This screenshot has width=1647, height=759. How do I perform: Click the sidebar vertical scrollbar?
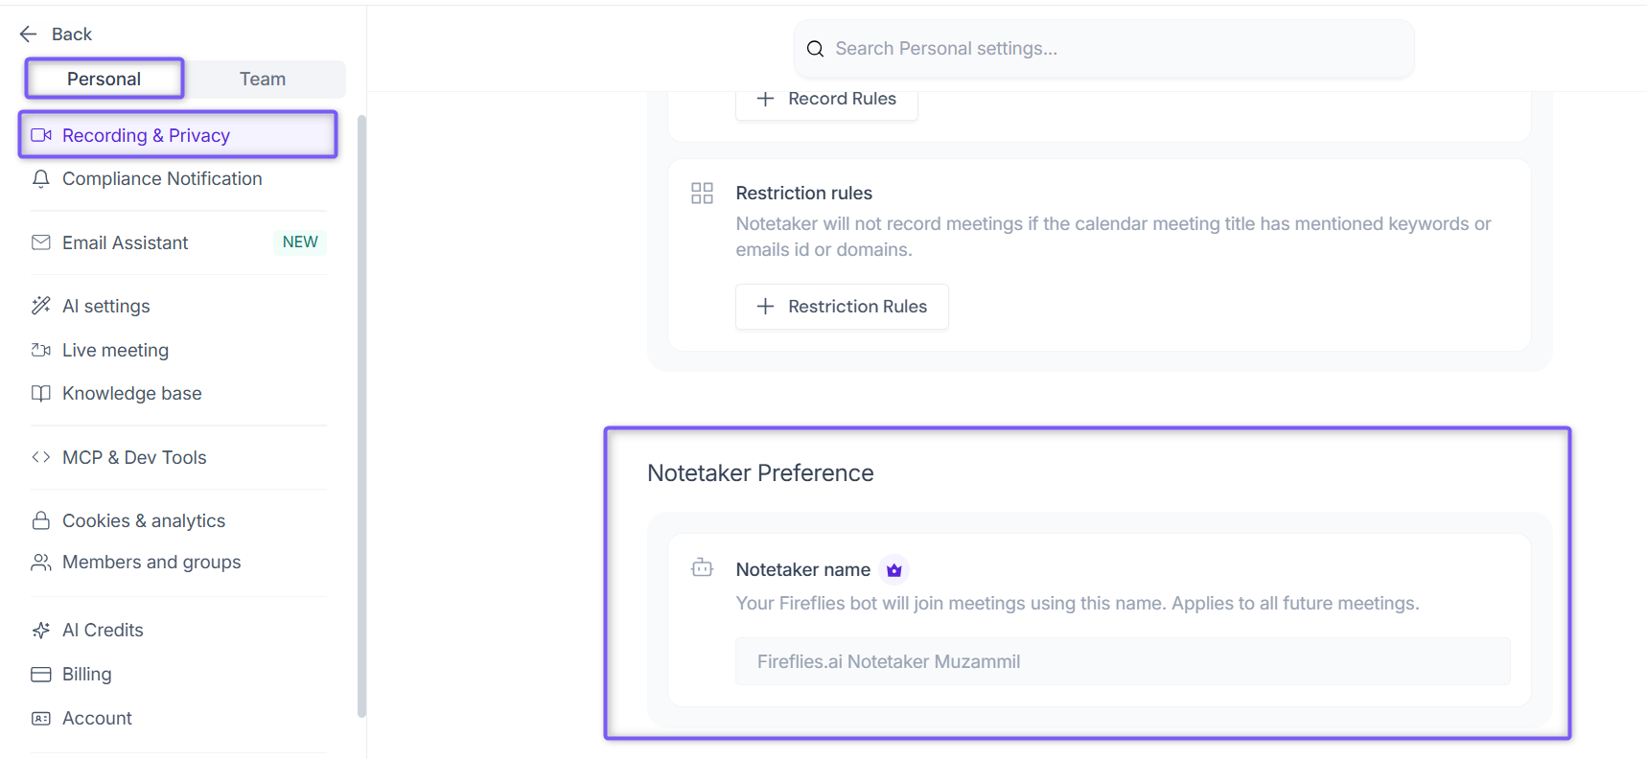[x=361, y=416]
